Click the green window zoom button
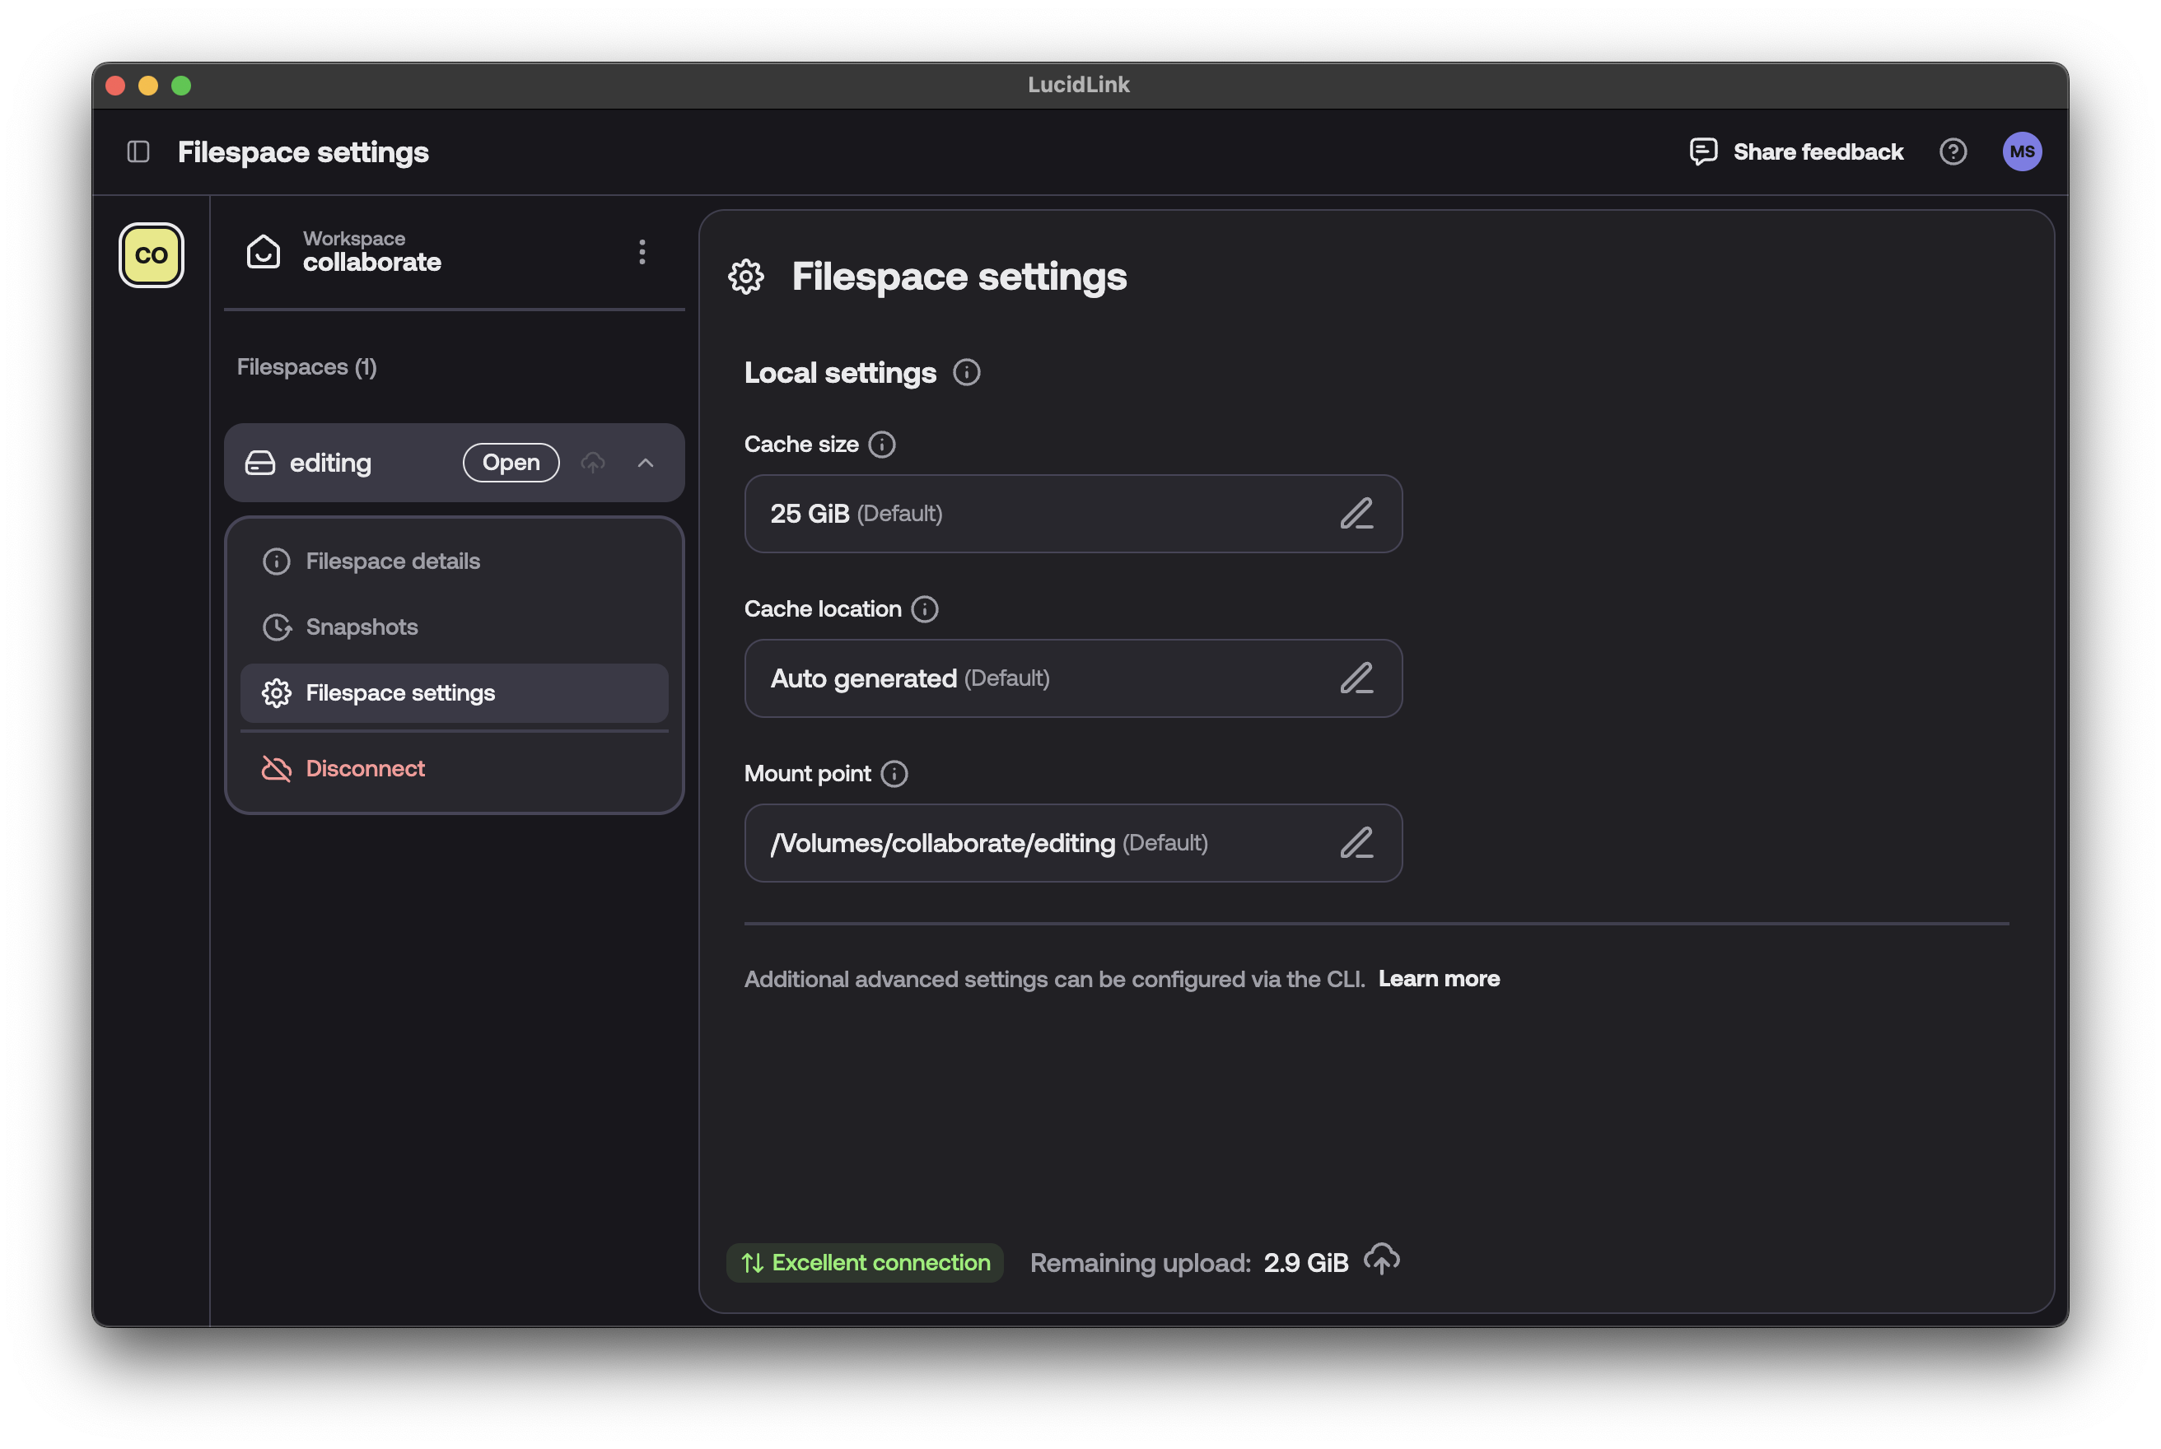This screenshot has height=1449, width=2161. [181, 85]
